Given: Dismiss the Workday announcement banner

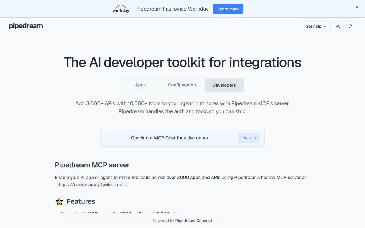Looking at the screenshot, I should click(x=357, y=7).
